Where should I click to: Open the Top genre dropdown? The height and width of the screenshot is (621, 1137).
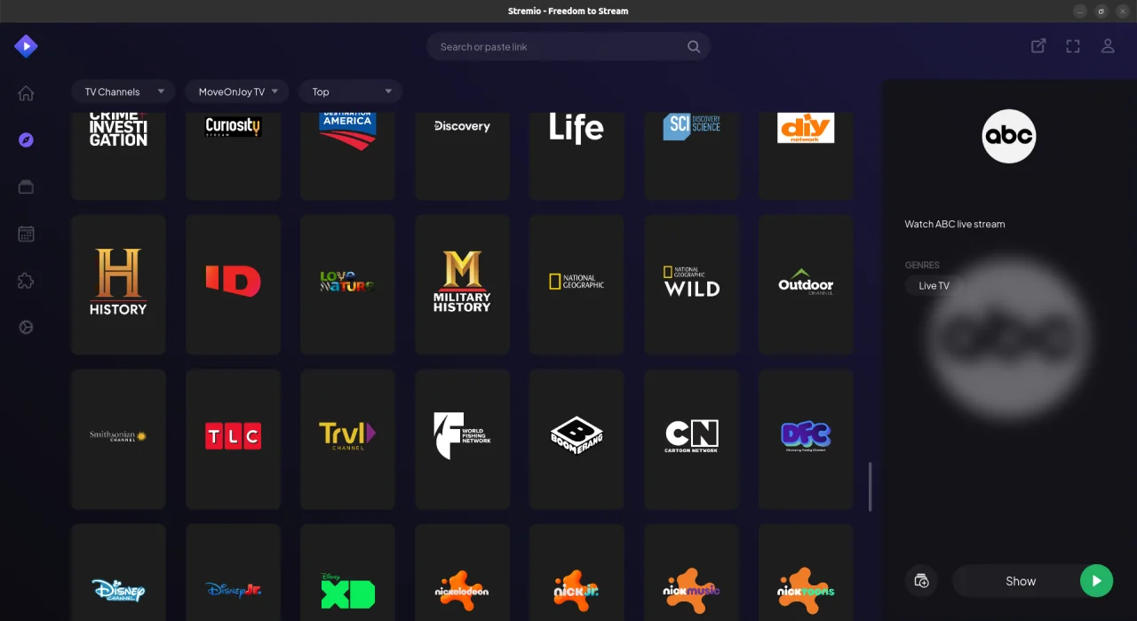pos(351,92)
